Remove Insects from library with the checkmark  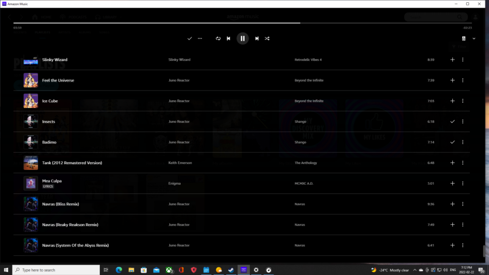pos(452,121)
